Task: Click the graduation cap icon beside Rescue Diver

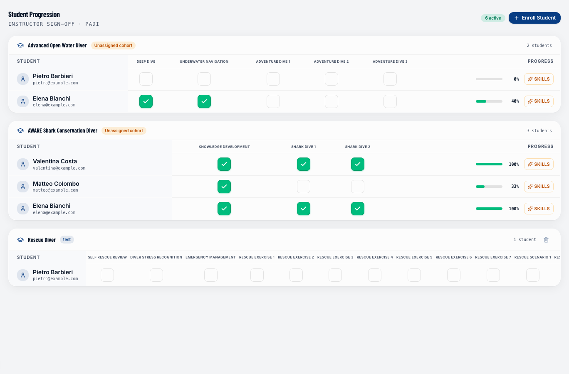Action: coord(20,240)
